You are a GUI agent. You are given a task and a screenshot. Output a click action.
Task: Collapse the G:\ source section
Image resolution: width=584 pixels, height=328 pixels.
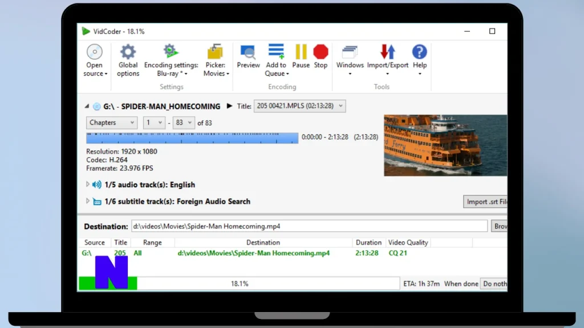point(87,106)
